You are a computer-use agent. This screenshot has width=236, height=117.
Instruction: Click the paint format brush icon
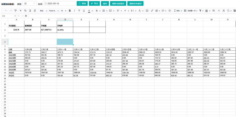[15, 11]
